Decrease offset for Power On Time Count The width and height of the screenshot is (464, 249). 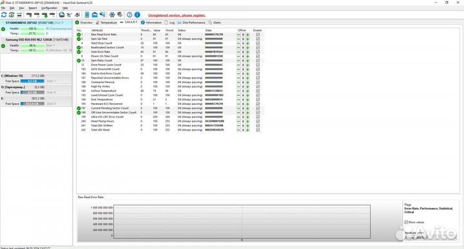(x=238, y=56)
